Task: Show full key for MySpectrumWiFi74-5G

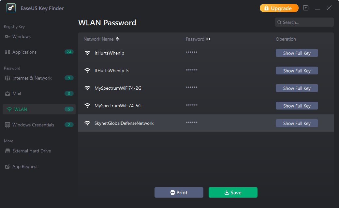Action: pos(297,106)
